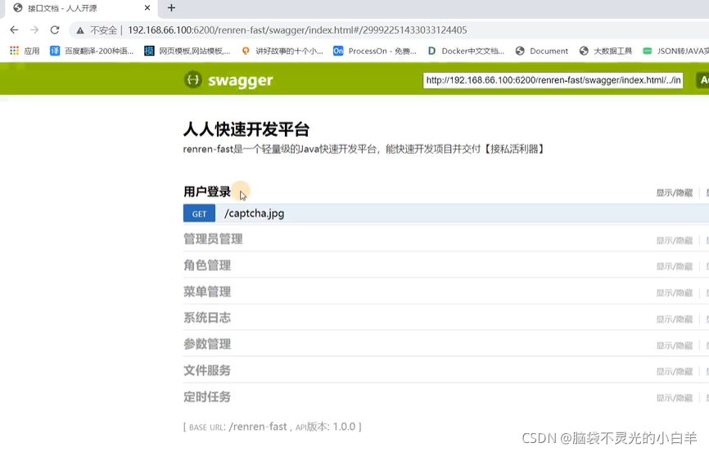The width and height of the screenshot is (709, 452).
Task: Close the 接口文档 browser tab
Action: coord(147,7)
